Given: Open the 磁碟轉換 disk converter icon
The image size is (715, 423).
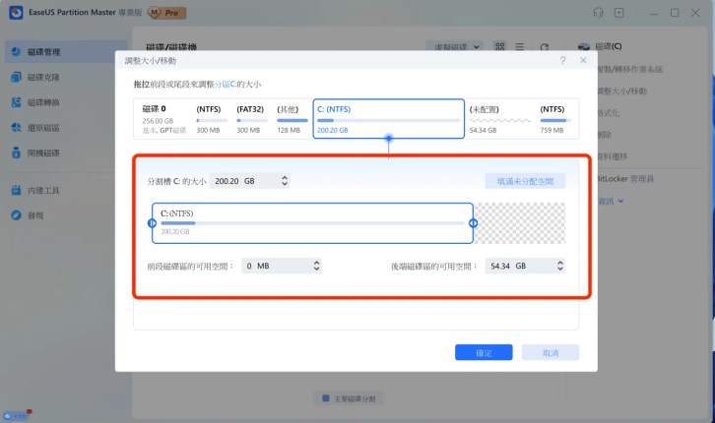Looking at the screenshot, I should pos(16,102).
